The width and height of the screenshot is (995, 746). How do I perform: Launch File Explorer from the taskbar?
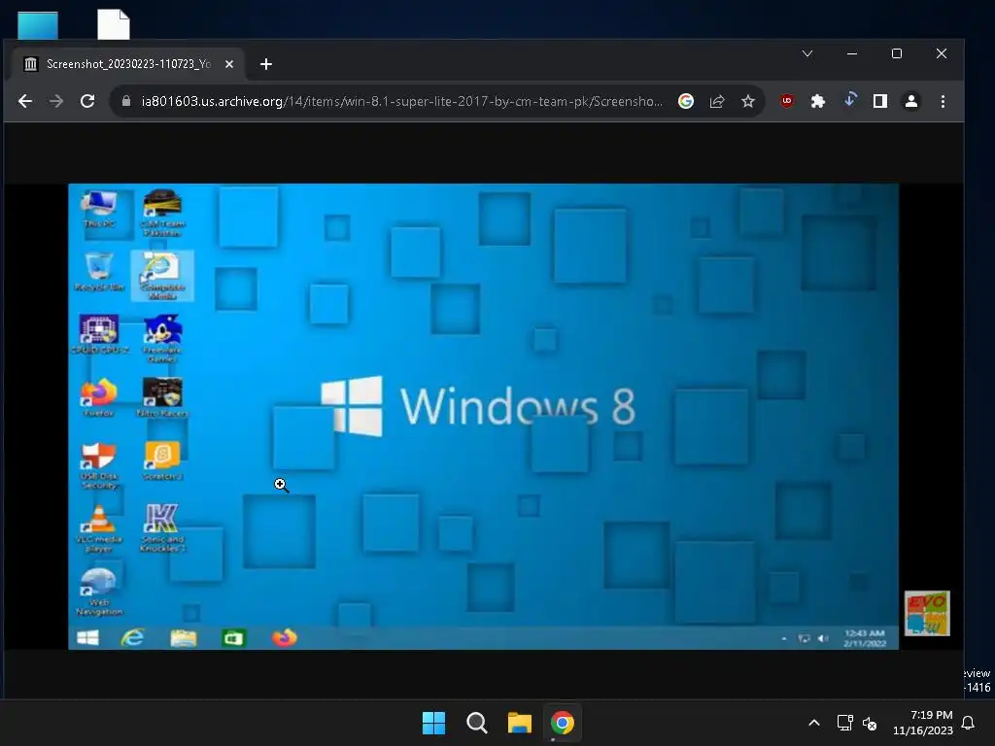tap(519, 723)
